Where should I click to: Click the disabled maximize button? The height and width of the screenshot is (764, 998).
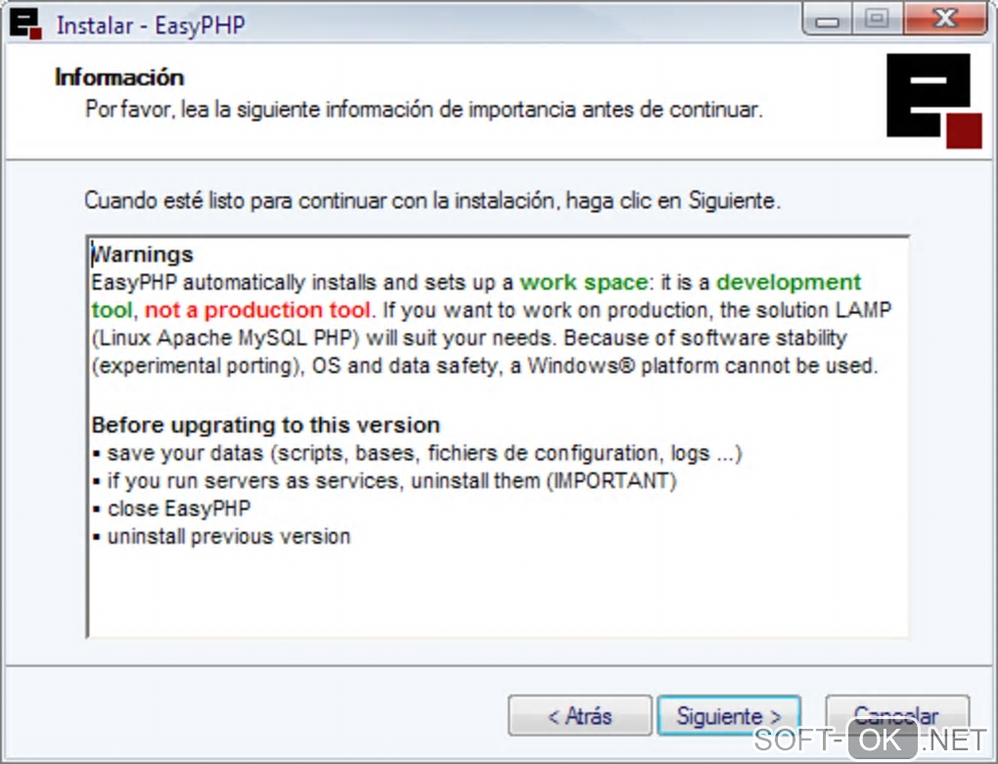pos(877,20)
